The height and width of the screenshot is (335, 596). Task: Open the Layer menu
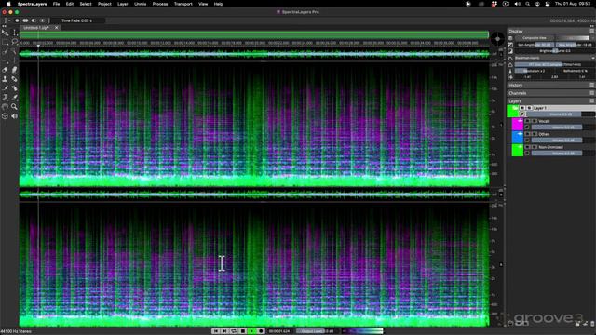122,4
